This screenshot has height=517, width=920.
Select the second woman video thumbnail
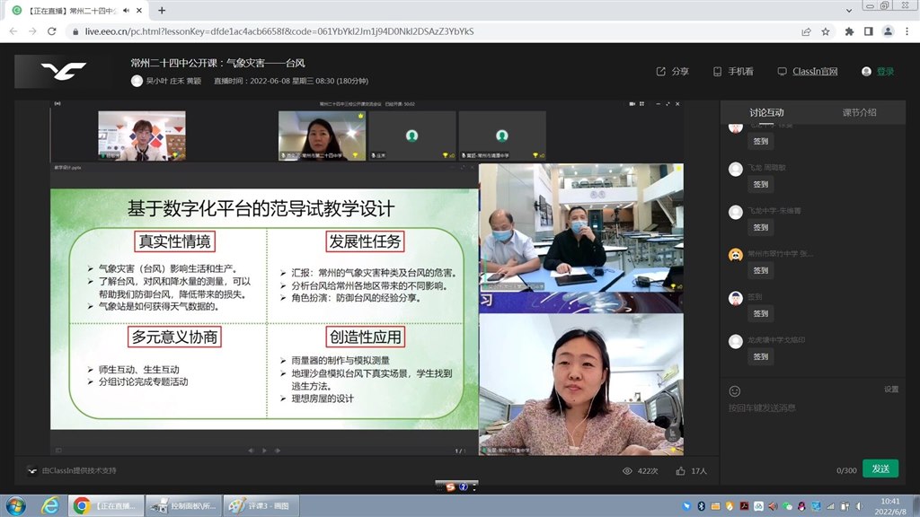click(x=322, y=136)
